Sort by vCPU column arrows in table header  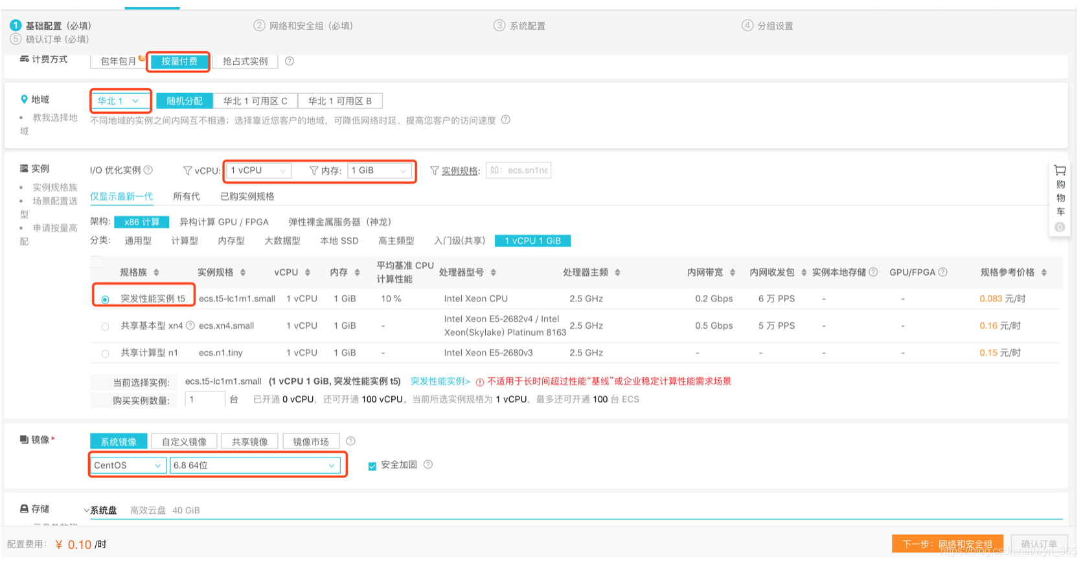click(308, 272)
